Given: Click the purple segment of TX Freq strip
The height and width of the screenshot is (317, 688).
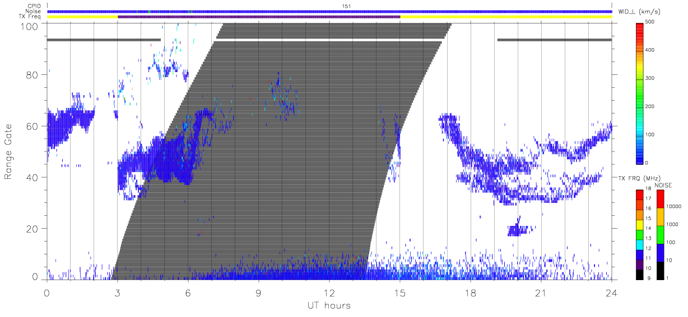Looking at the screenshot, I should pyautogui.click(x=259, y=17).
